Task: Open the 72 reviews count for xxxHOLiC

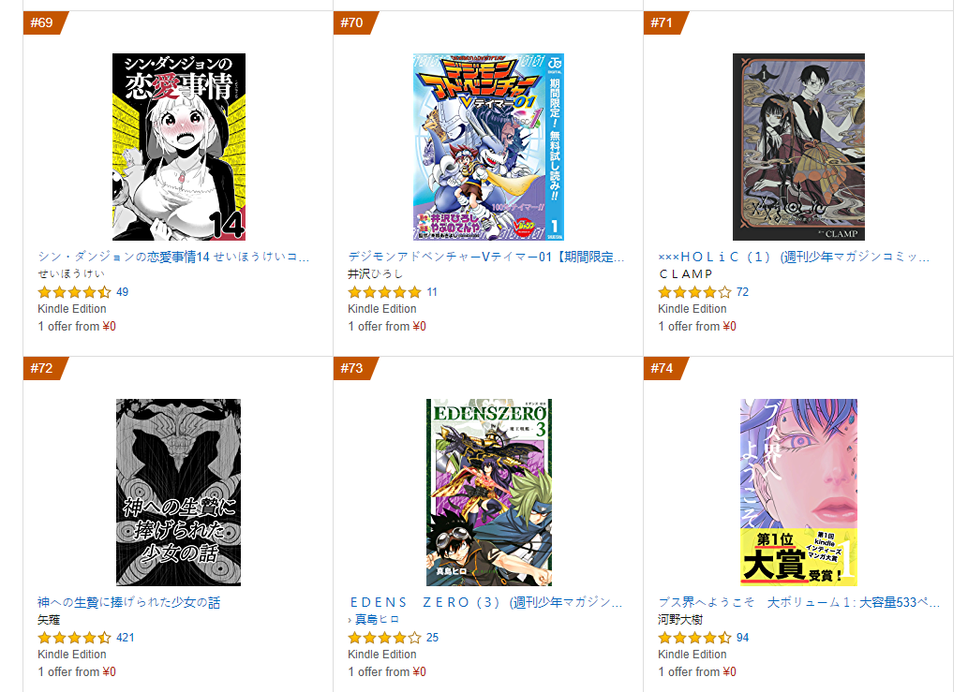Action: pos(742,292)
